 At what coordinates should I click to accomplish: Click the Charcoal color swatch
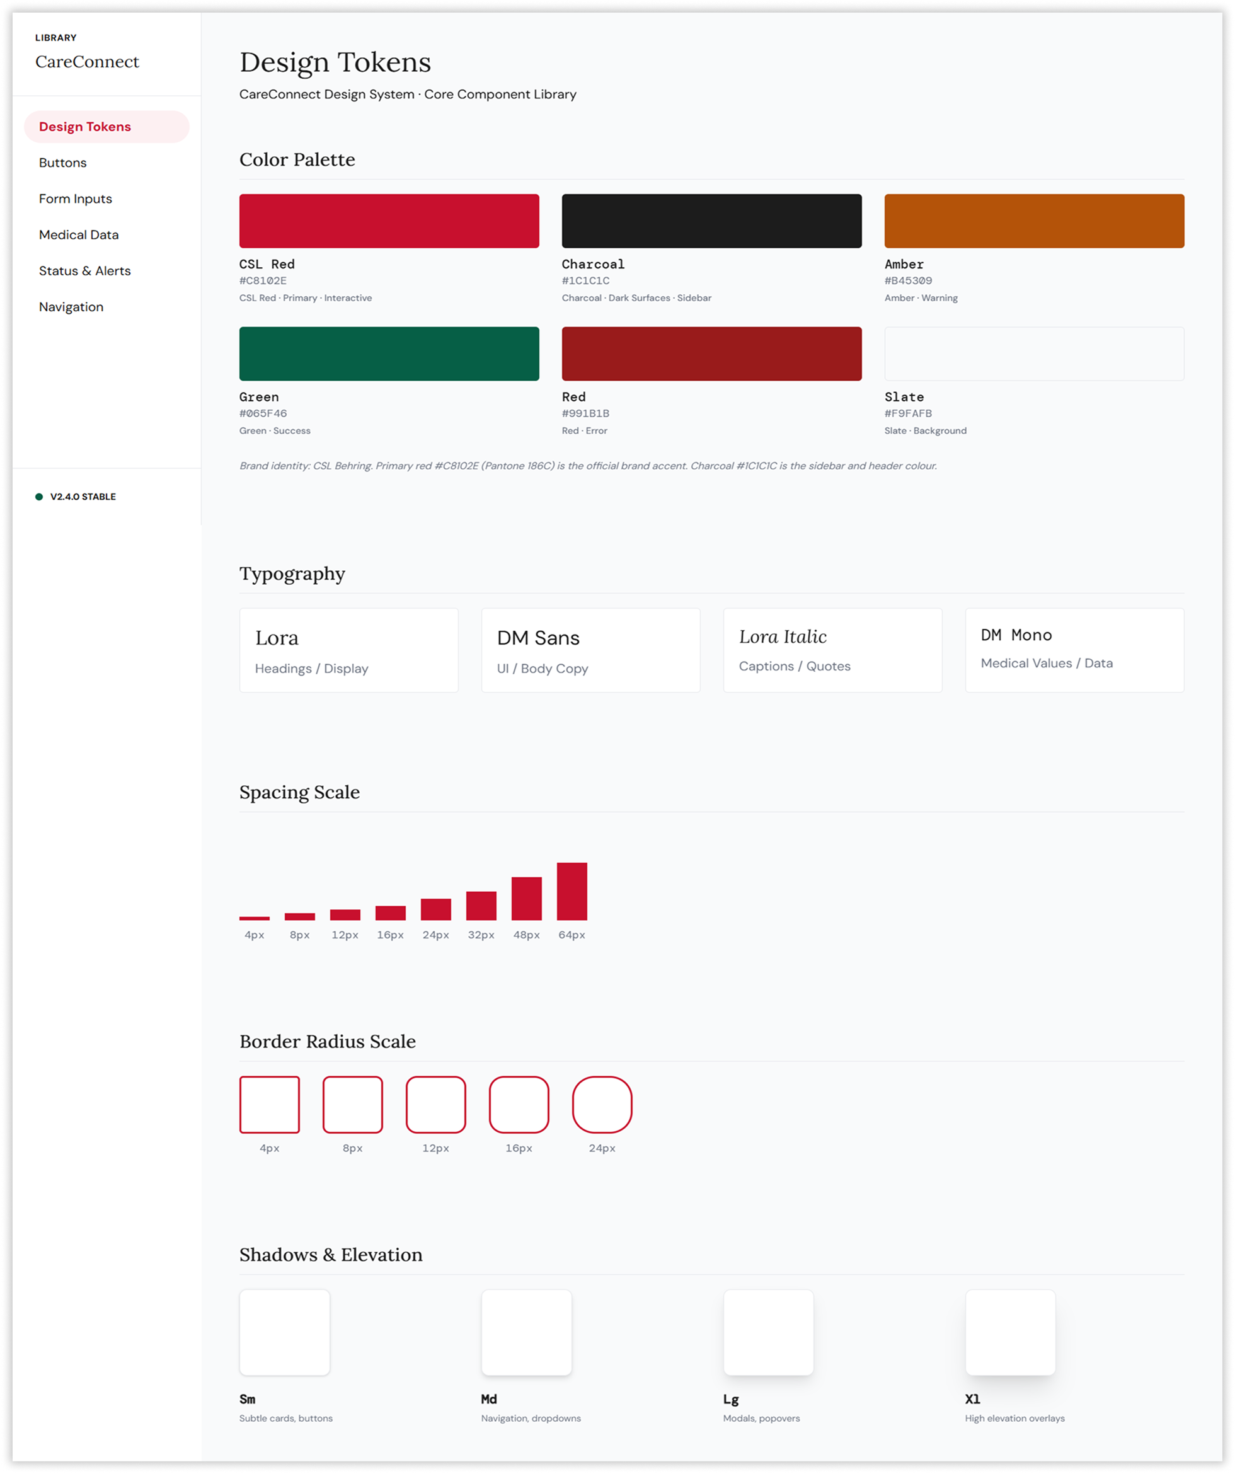pyautogui.click(x=711, y=221)
